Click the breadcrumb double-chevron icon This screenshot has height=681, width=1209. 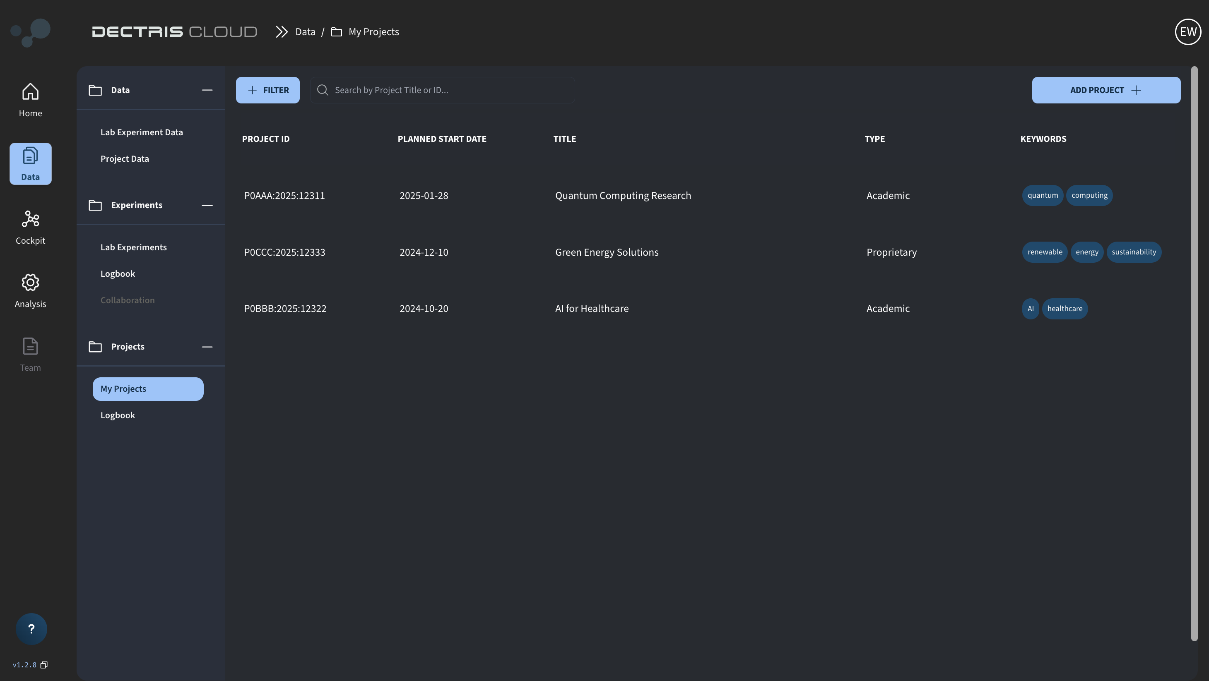(x=282, y=32)
